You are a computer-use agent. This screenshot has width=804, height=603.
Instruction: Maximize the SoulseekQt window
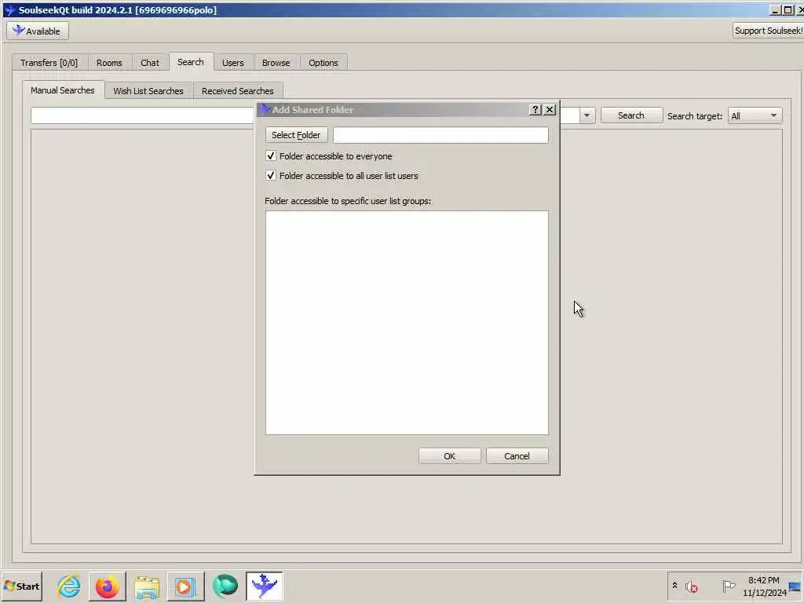[788, 9]
